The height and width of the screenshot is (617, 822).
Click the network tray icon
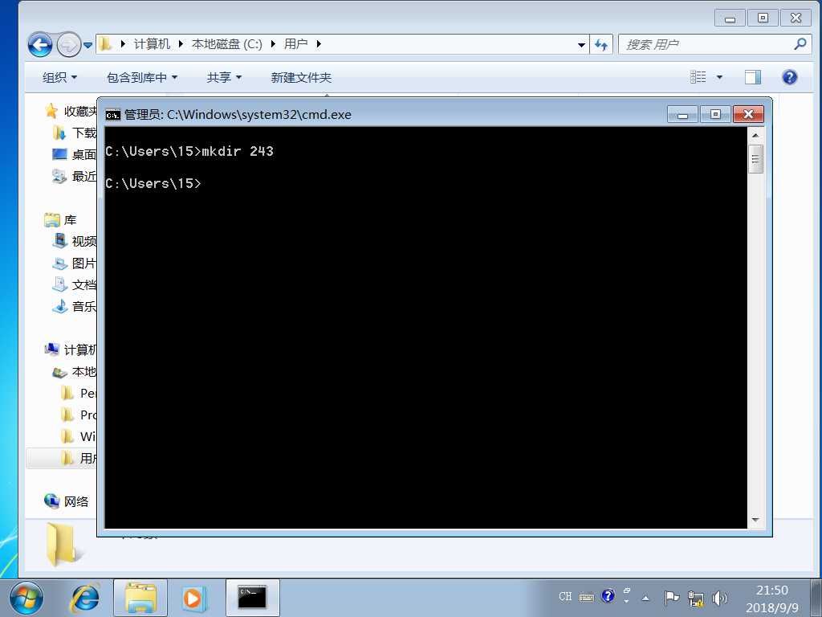click(x=696, y=598)
